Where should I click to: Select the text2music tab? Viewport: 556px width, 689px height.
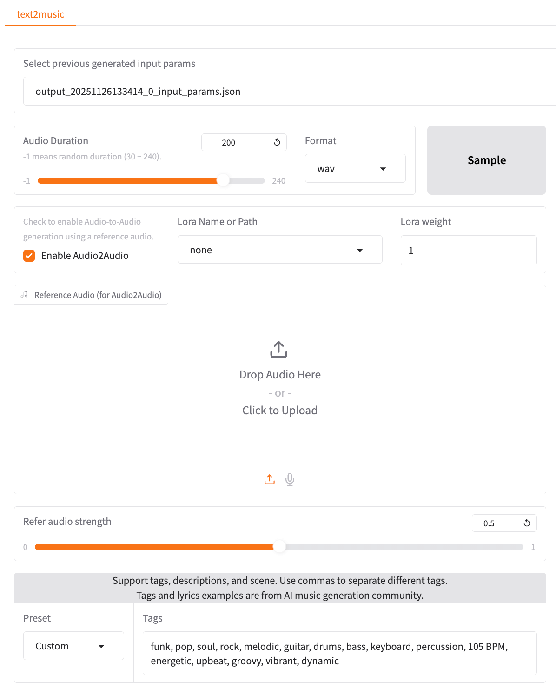click(x=40, y=14)
